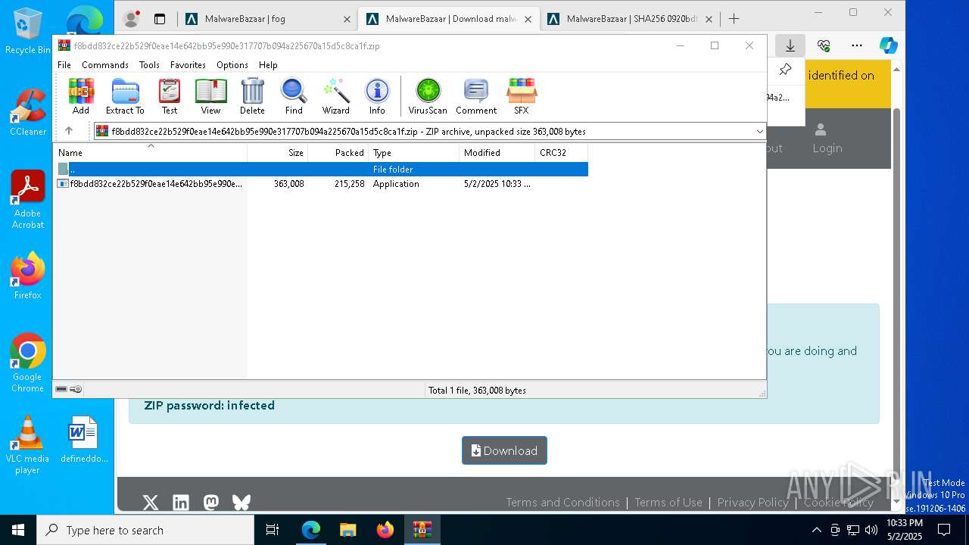Sort by Modified column header
Screen dimensions: 969x545
click(497, 153)
